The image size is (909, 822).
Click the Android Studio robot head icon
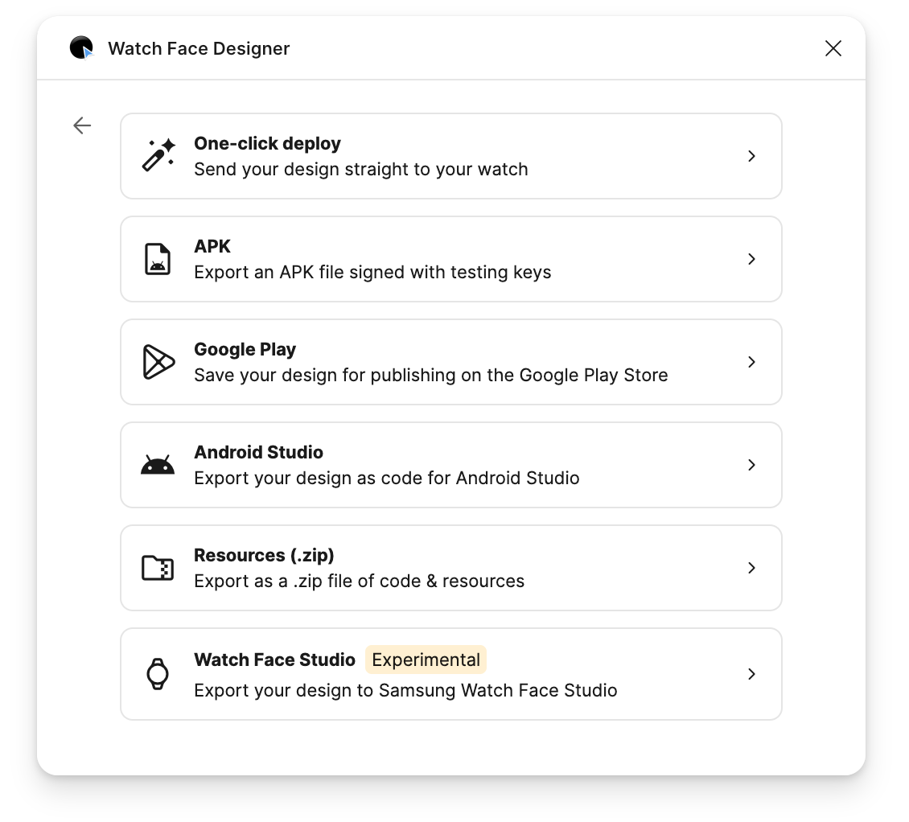[x=158, y=465]
